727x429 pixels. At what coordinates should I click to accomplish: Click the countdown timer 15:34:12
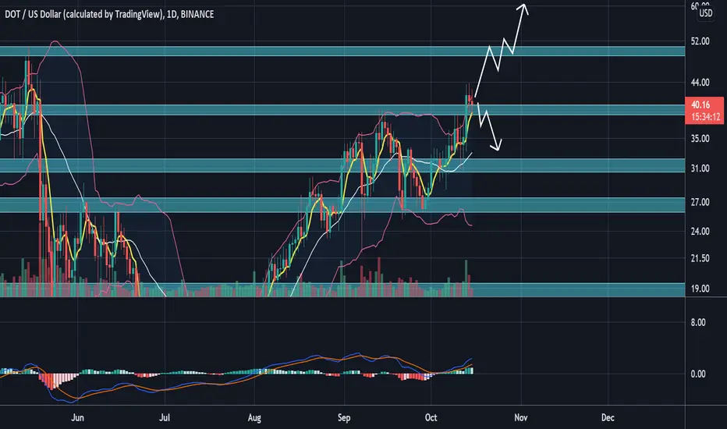coord(705,117)
